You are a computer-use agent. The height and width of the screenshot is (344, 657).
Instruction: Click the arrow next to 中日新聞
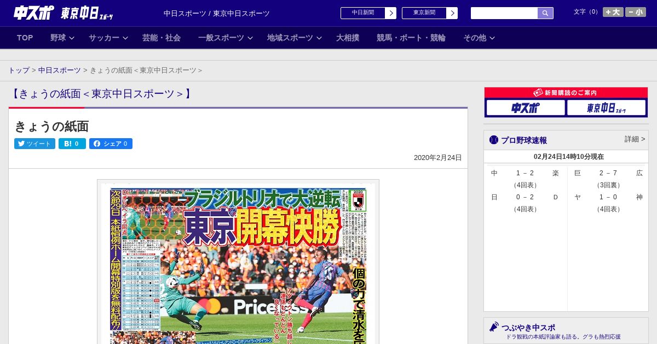click(391, 13)
